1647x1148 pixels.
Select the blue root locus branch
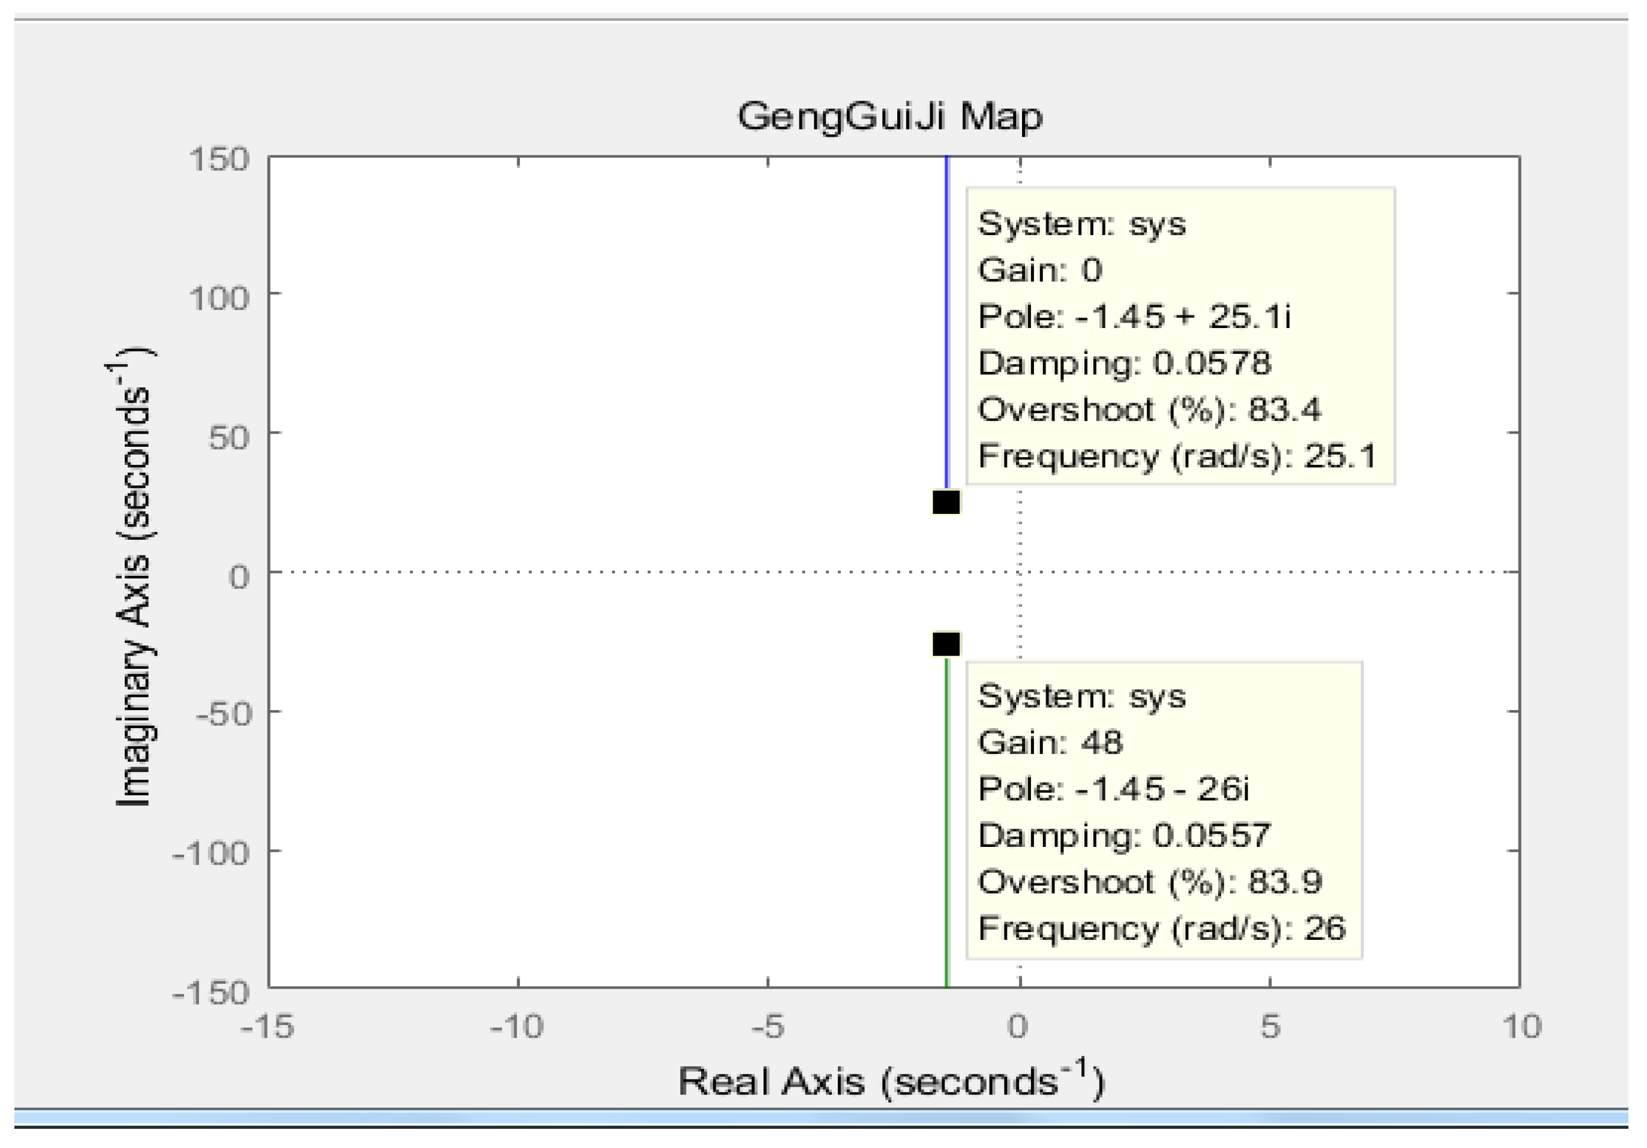947,323
